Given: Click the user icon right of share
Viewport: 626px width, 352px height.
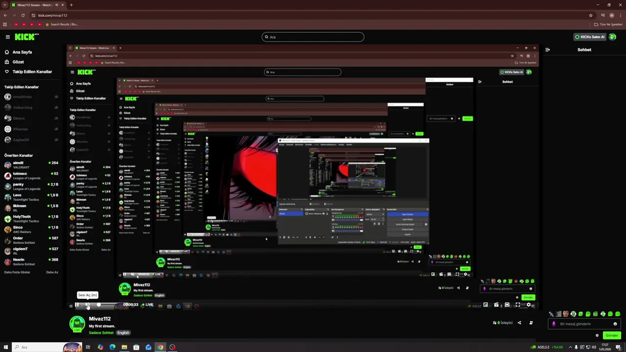Looking at the screenshot, I should click(531, 323).
